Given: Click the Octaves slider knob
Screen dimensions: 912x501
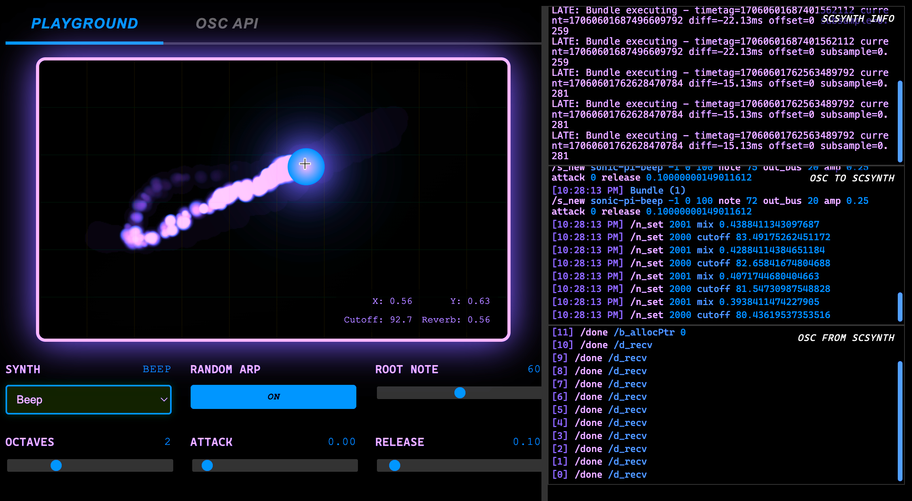Looking at the screenshot, I should (56, 465).
